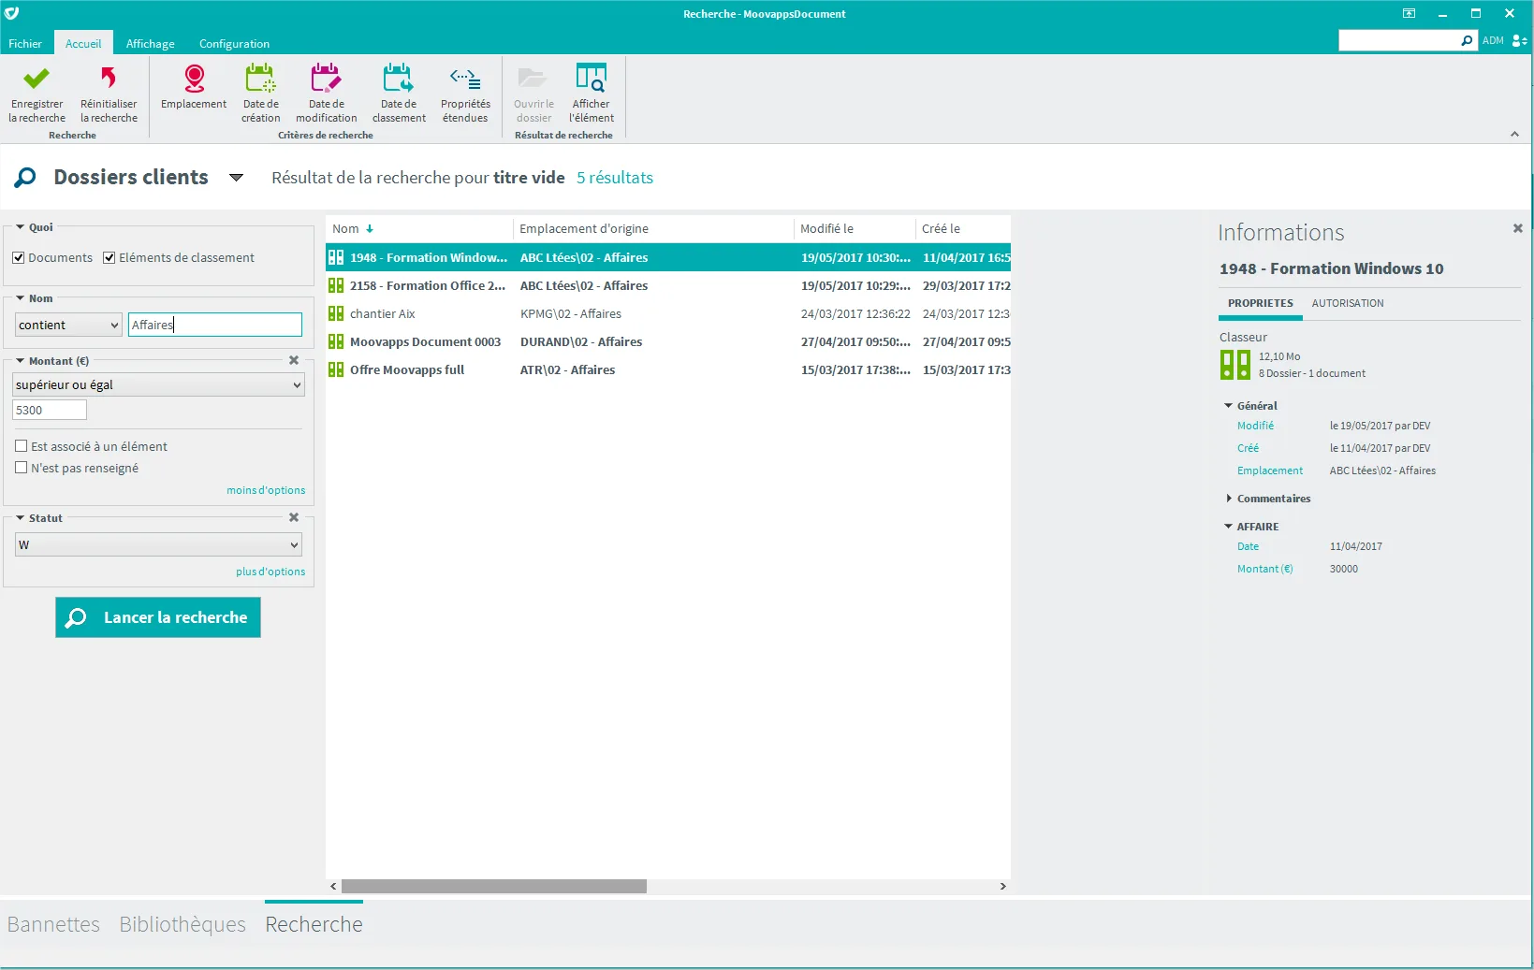Click the scroll left arrow of results list

point(333,886)
